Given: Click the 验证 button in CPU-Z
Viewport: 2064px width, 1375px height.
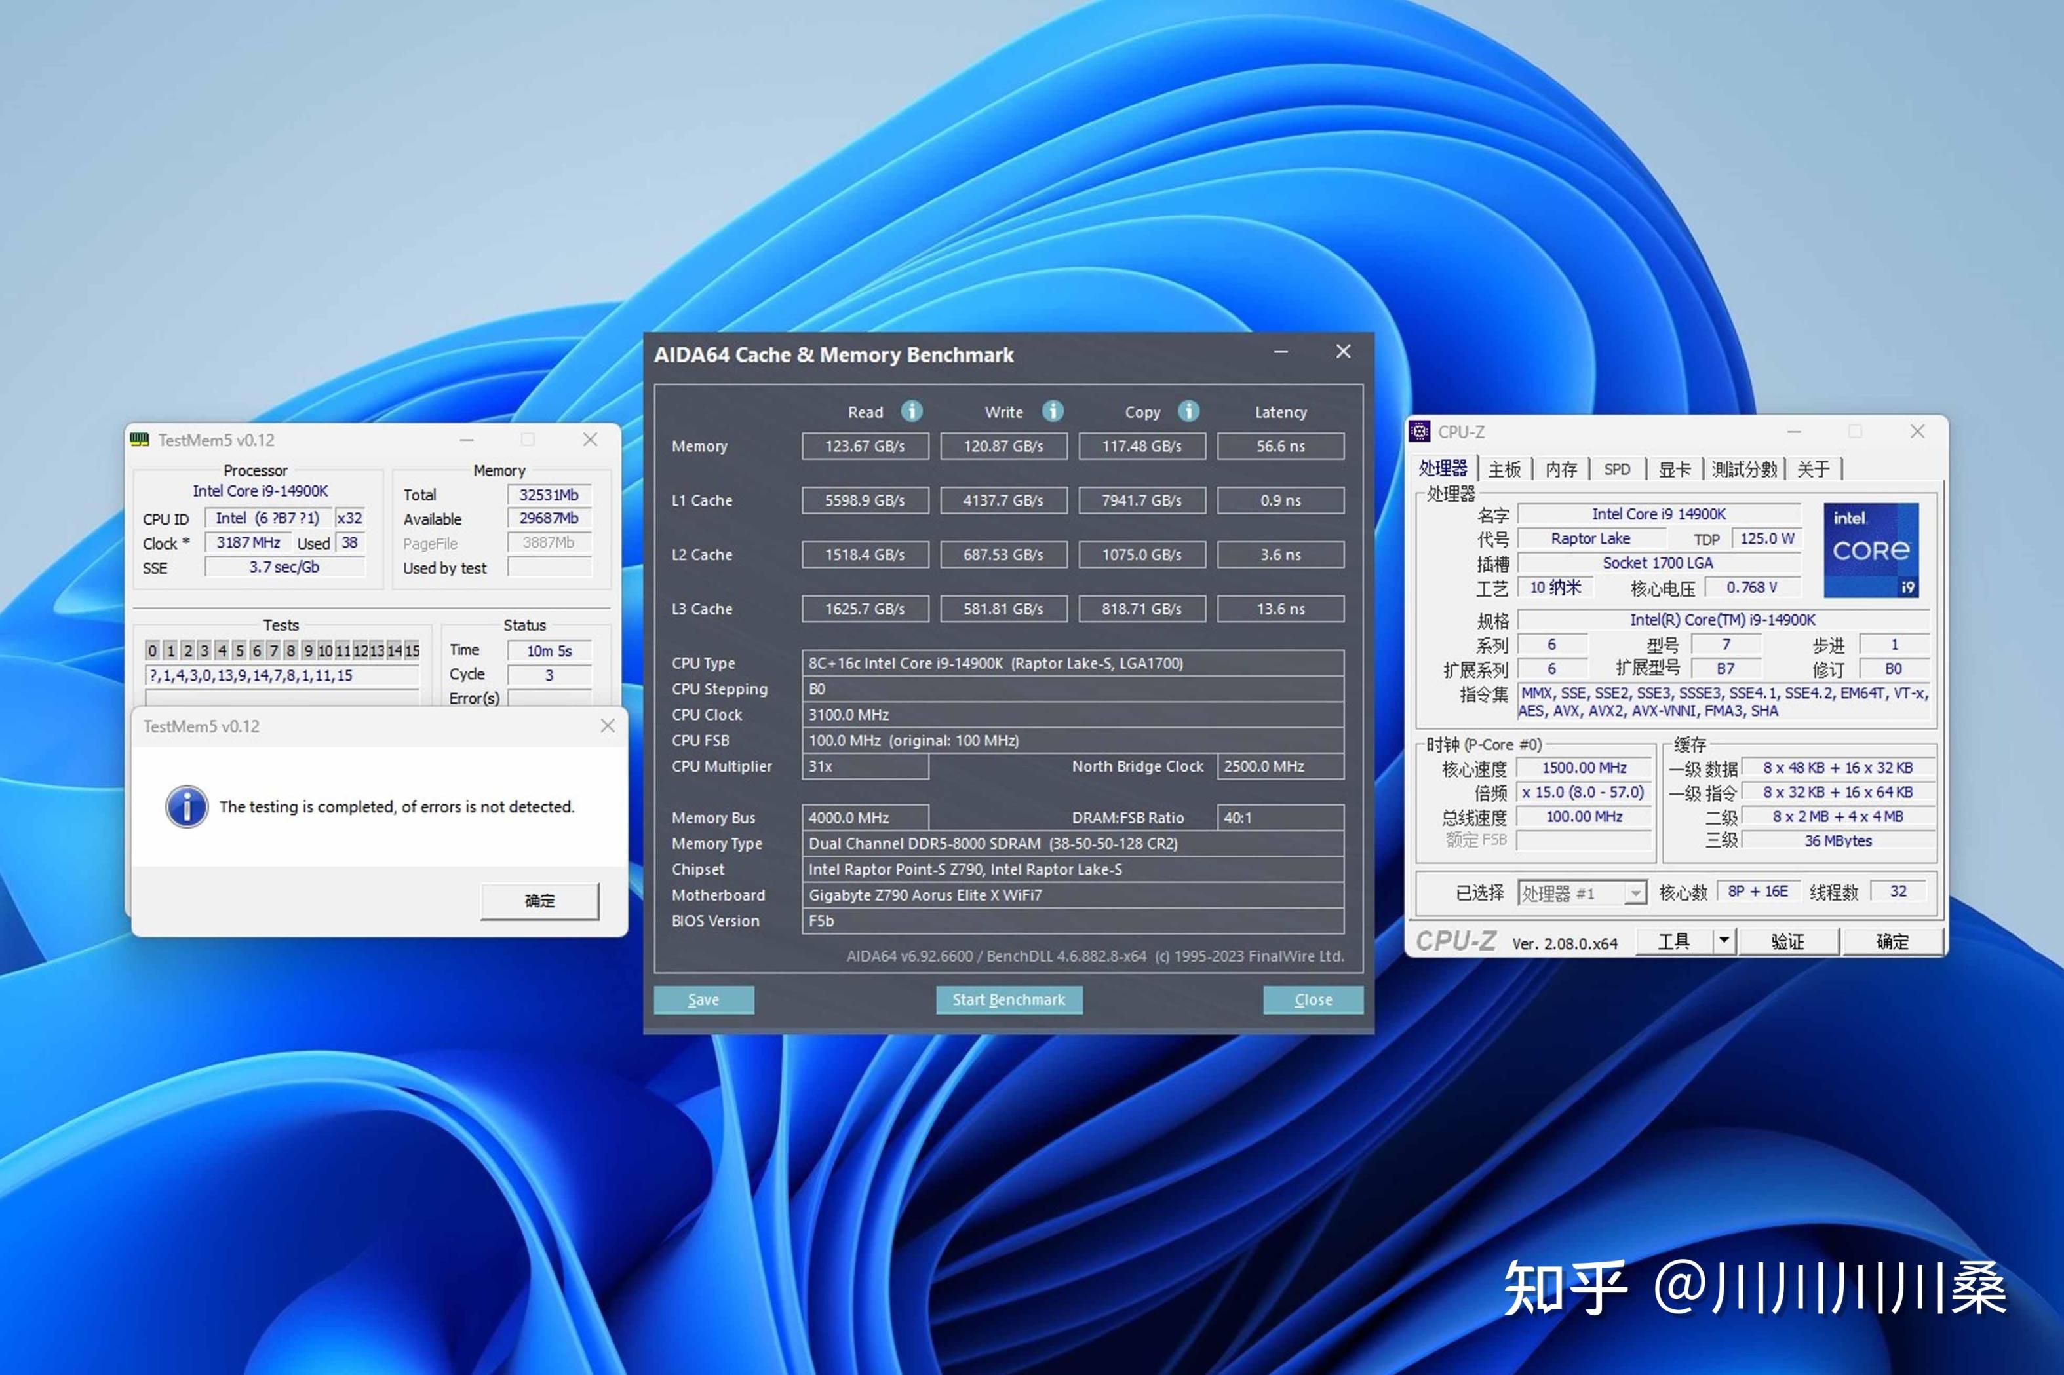Looking at the screenshot, I should [1787, 942].
